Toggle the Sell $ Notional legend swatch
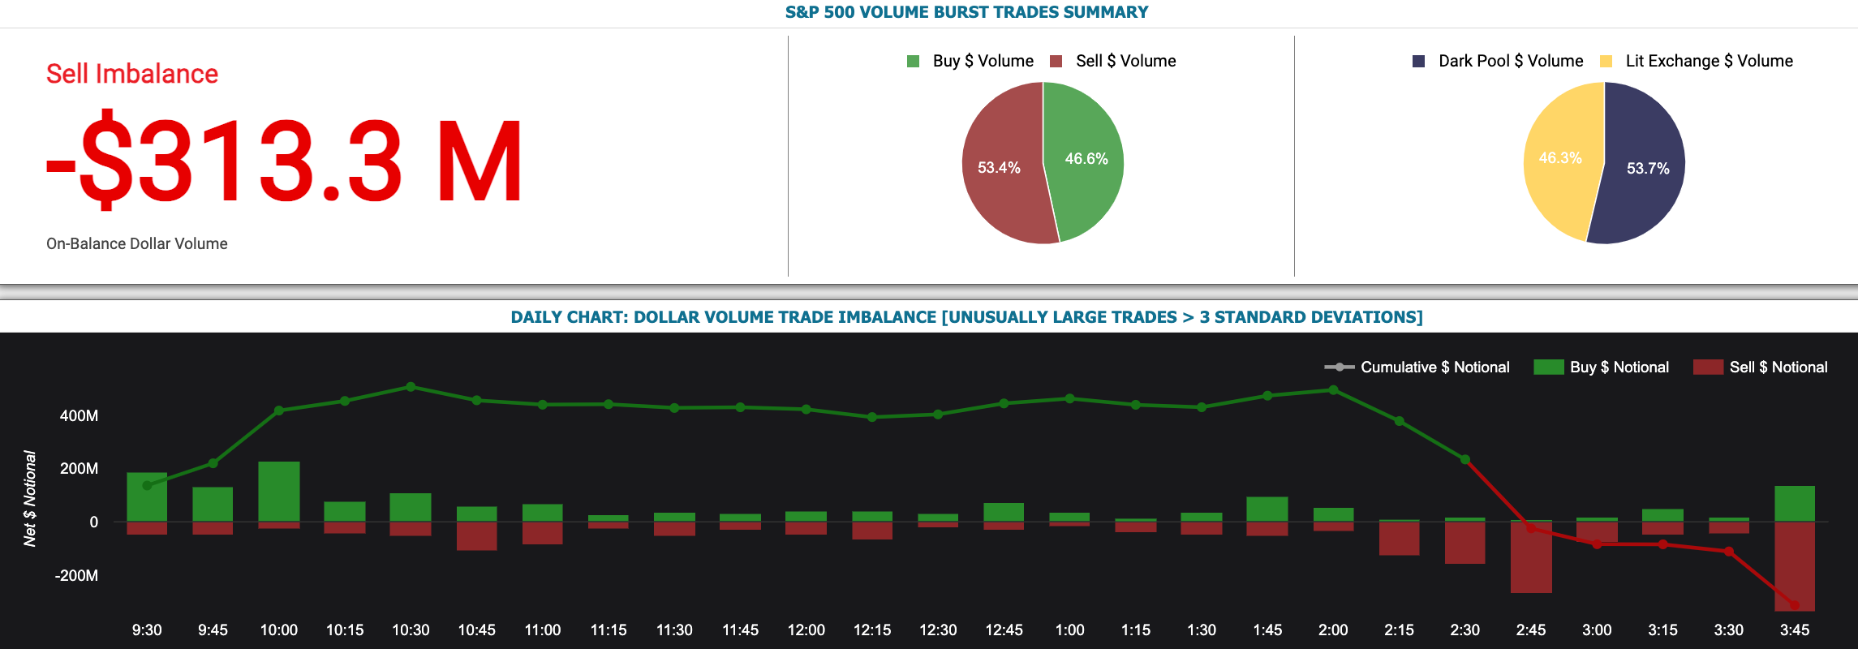Image resolution: width=1858 pixels, height=649 pixels. [1708, 367]
